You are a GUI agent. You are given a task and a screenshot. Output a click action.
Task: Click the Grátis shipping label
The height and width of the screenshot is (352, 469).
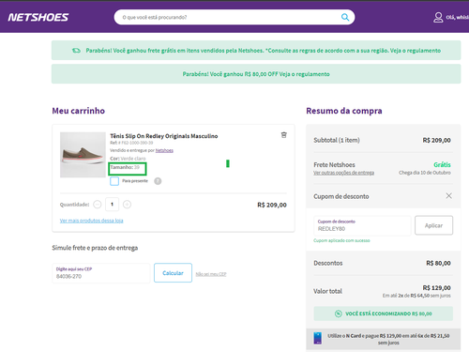point(442,164)
